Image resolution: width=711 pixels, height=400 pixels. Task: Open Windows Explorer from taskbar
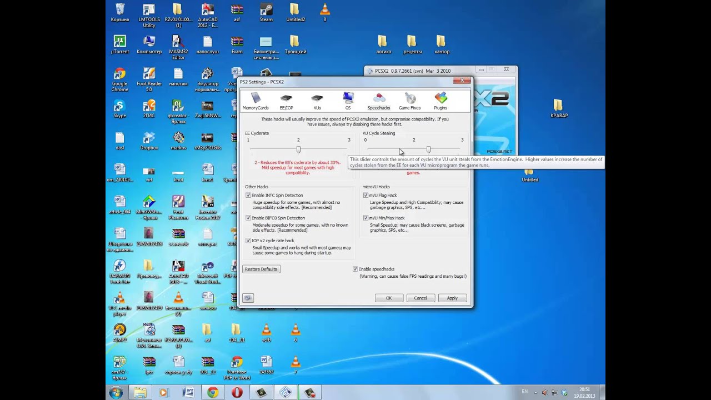(140, 392)
